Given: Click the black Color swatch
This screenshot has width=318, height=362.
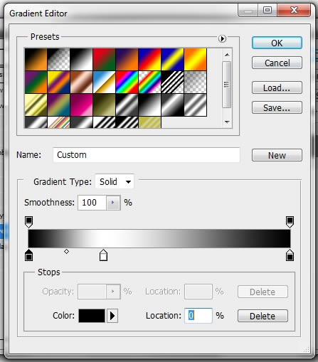Looking at the screenshot, I should point(92,316).
